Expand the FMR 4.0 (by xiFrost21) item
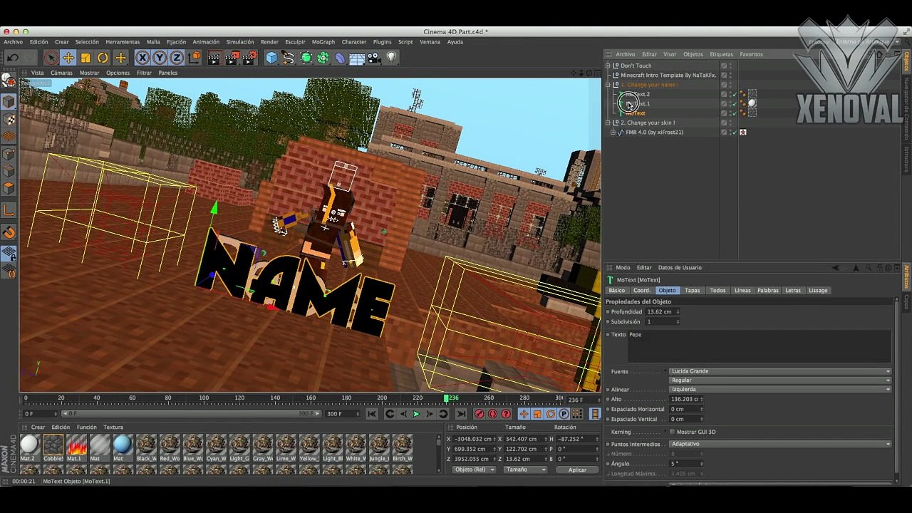Viewport: 912px width, 513px height. [x=614, y=133]
